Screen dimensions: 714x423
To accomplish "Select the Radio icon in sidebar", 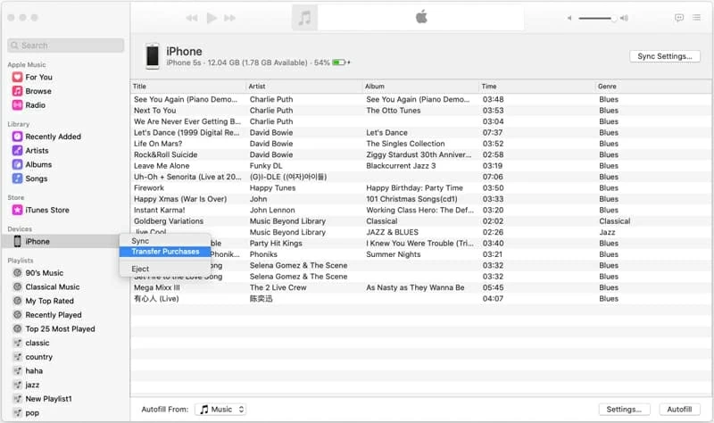I will point(17,105).
